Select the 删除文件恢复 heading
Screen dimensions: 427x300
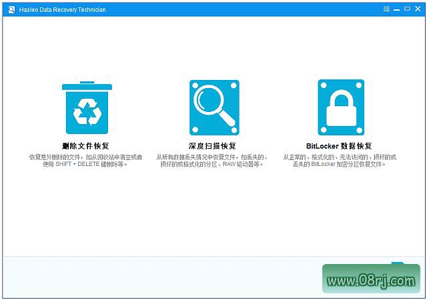pos(85,145)
